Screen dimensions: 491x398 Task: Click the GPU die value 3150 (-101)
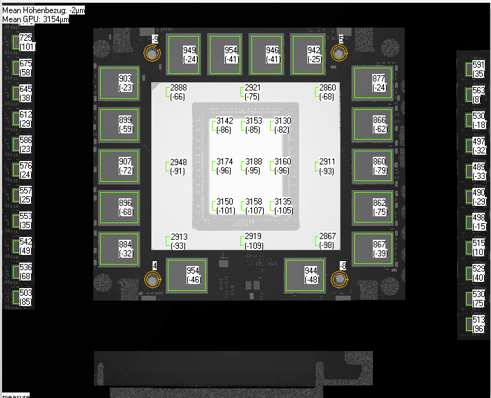[225, 206]
